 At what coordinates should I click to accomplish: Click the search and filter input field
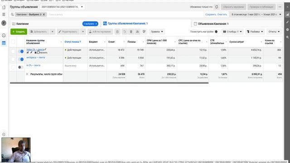pyautogui.click(x=126, y=14)
